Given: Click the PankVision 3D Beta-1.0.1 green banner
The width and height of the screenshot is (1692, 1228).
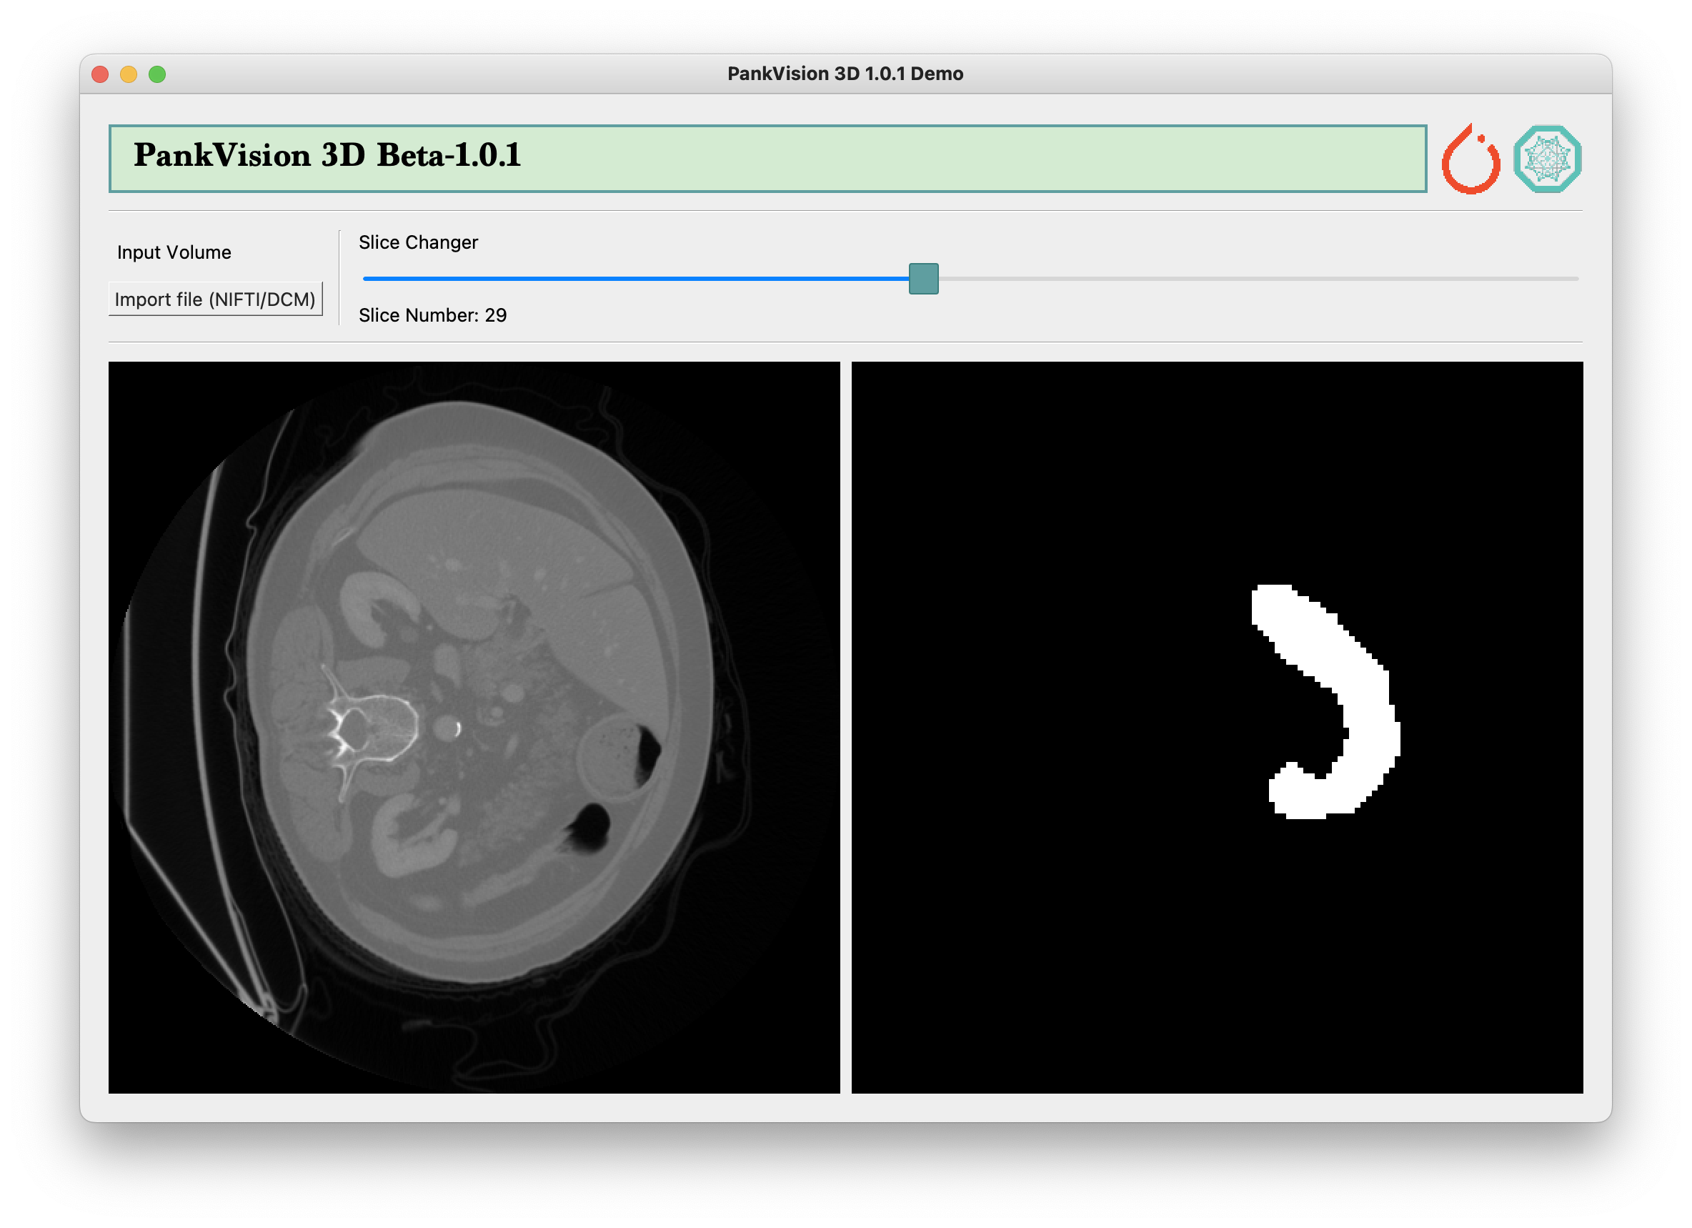Looking at the screenshot, I should tap(767, 158).
